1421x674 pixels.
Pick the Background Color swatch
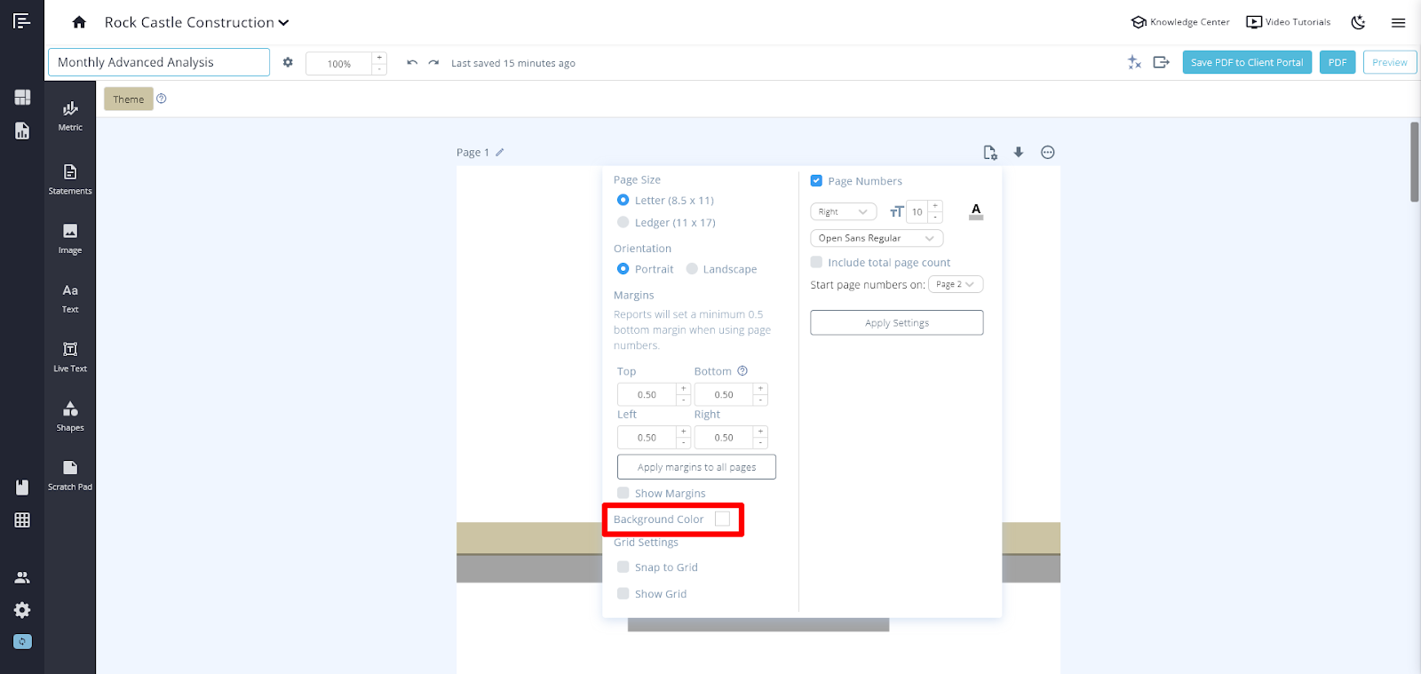pyautogui.click(x=723, y=519)
